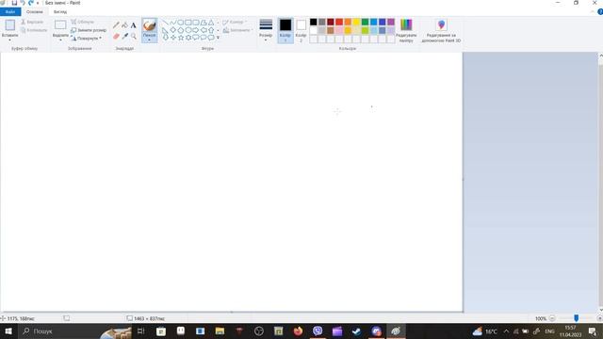Open Customize Quick Access Toolbar dropdown
This screenshot has height=339, width=603.
(38, 3)
